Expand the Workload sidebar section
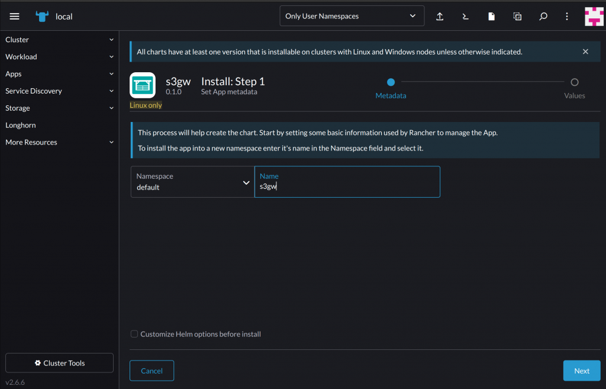Viewport: 606px width, 389px height. [59, 57]
